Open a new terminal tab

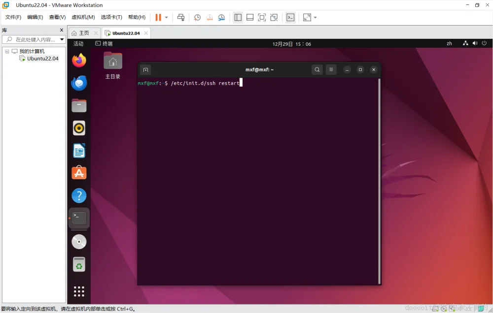coord(145,70)
